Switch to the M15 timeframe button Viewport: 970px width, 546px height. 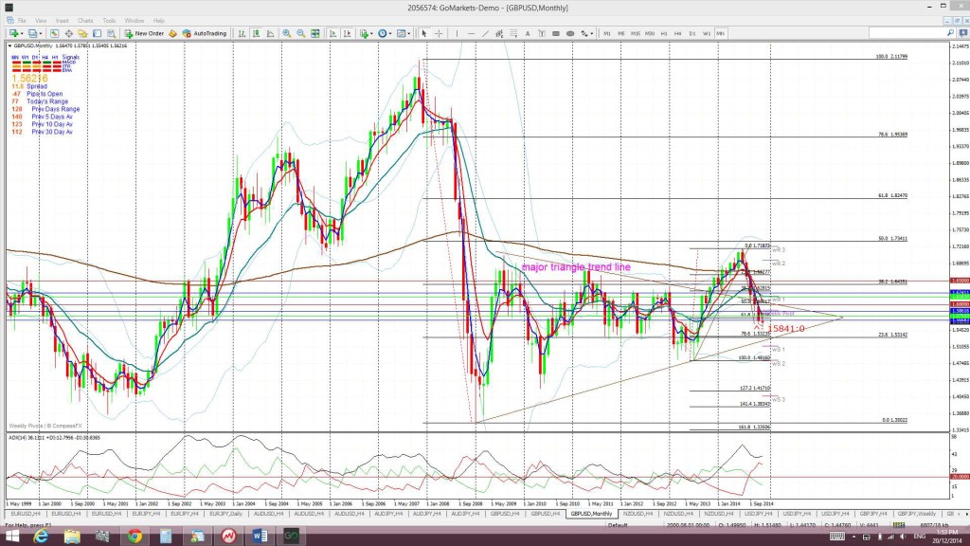[636, 33]
